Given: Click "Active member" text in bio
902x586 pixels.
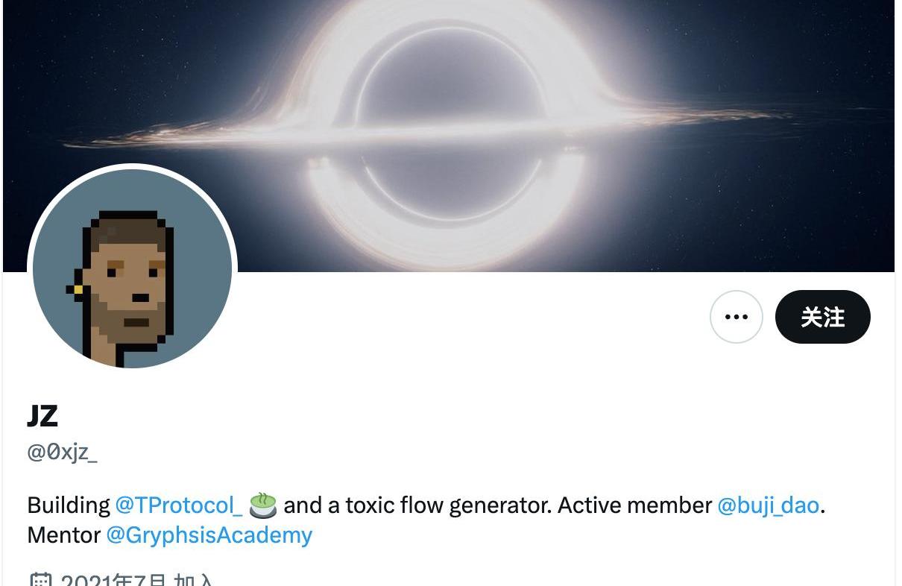Looking at the screenshot, I should click(x=634, y=505).
